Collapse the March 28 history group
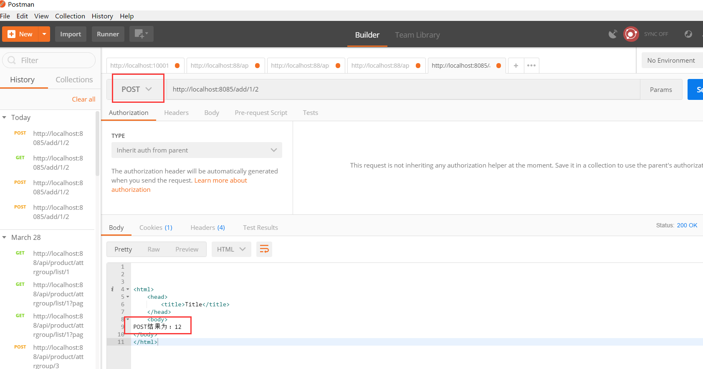This screenshot has width=703, height=369. 4,237
